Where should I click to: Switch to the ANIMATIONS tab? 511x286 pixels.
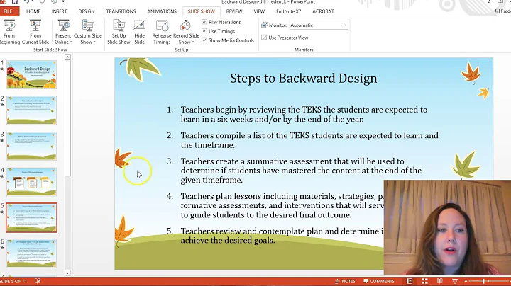(162, 11)
